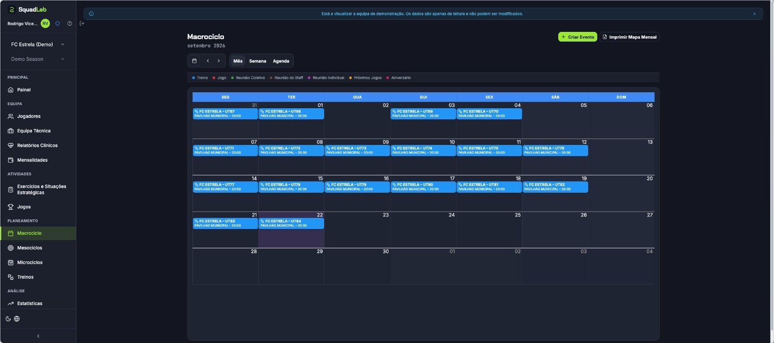The width and height of the screenshot is (774, 343).
Task: Click the Estatísticas trend line icon
Action: click(x=11, y=303)
